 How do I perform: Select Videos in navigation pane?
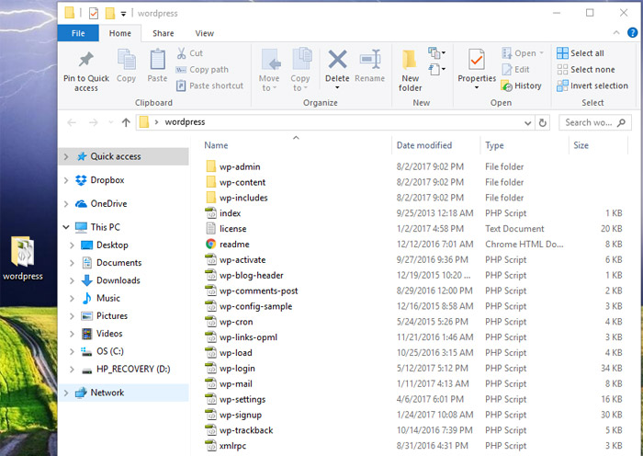pyautogui.click(x=109, y=334)
